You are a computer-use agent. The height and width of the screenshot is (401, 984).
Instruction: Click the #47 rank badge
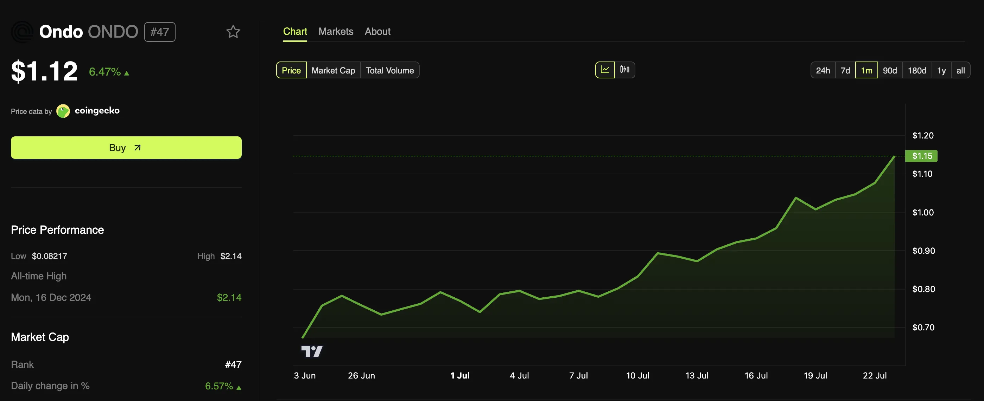click(160, 32)
